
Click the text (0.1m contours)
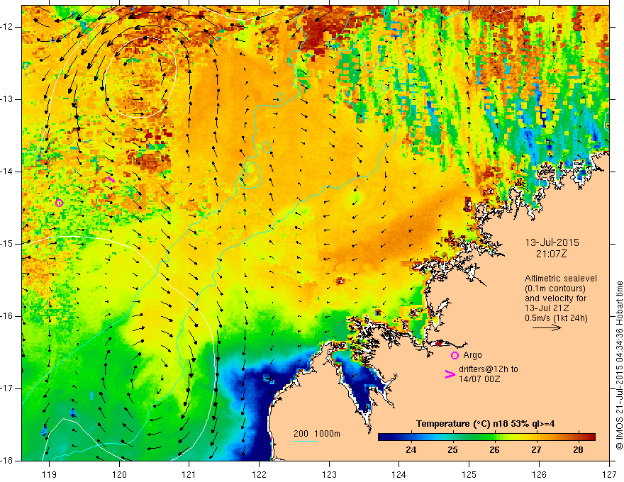(555, 288)
